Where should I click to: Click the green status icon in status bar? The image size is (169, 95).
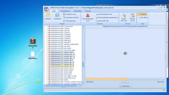tap(164, 90)
